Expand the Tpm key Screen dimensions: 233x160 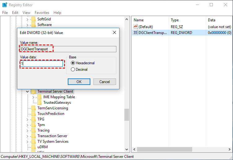point(27,125)
